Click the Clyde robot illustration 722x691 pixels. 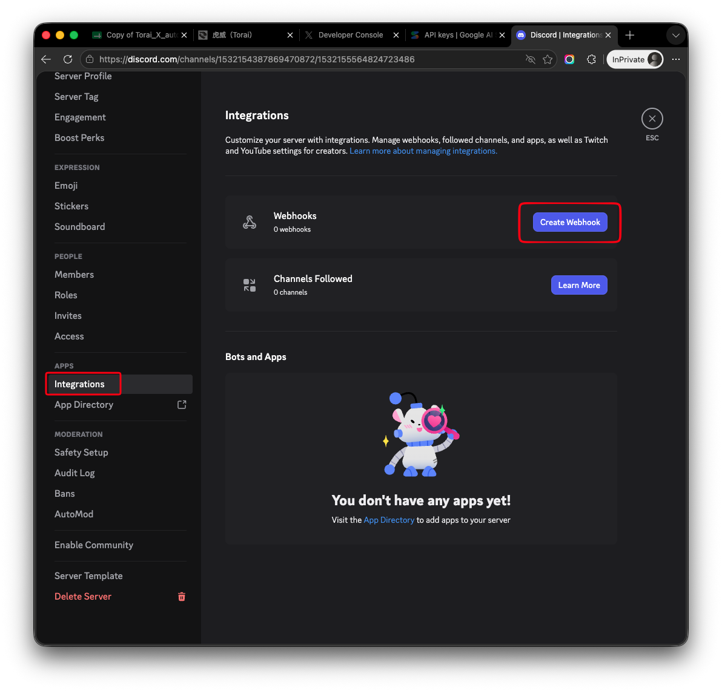tap(421, 434)
